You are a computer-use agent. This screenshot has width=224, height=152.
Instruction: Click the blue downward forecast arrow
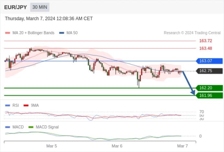click(x=189, y=83)
